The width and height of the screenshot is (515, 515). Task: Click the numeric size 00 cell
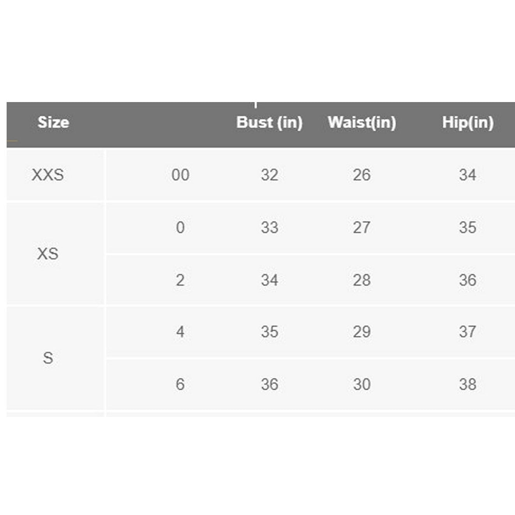(x=180, y=175)
